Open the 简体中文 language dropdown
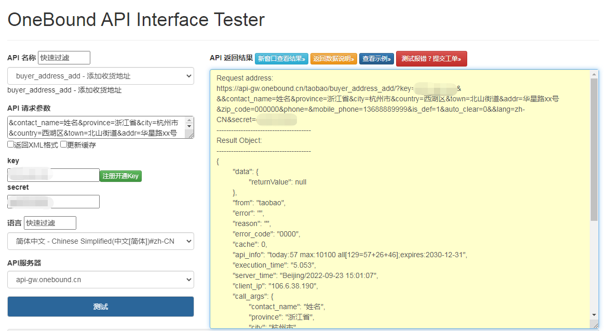 point(101,241)
